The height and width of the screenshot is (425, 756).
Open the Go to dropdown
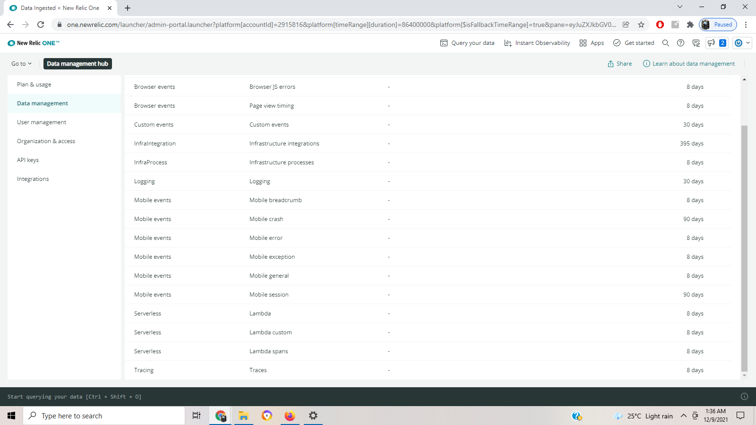21,63
